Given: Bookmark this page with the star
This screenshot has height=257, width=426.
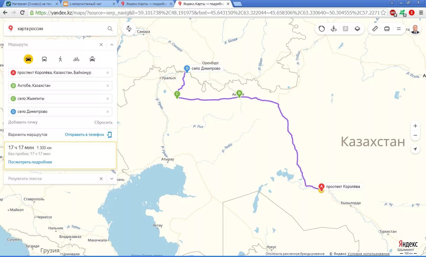Looking at the screenshot, I should click(383, 13).
